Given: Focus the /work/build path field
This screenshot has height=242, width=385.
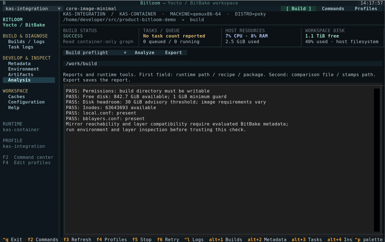Looking at the screenshot, I should point(223,63).
